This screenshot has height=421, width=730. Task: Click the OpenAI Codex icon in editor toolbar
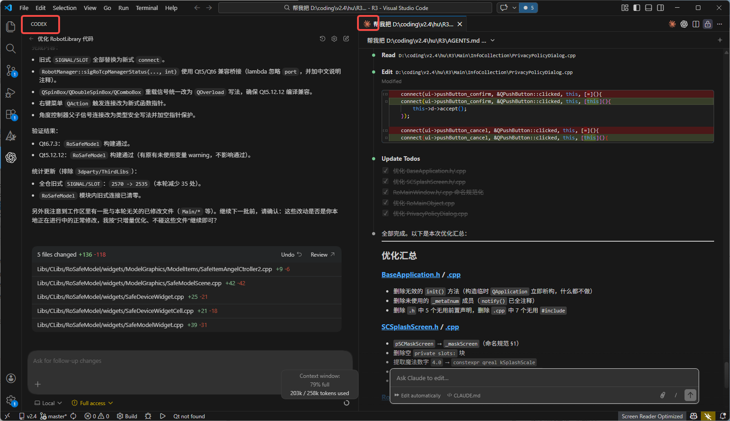(684, 24)
